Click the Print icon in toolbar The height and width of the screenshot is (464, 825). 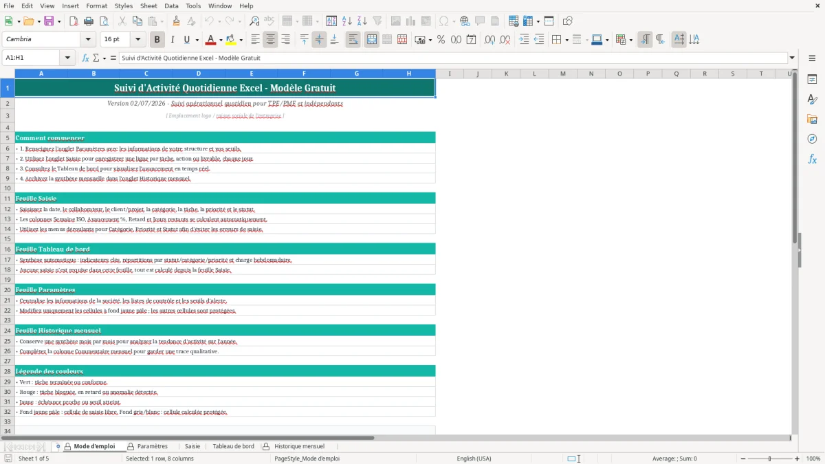point(89,21)
